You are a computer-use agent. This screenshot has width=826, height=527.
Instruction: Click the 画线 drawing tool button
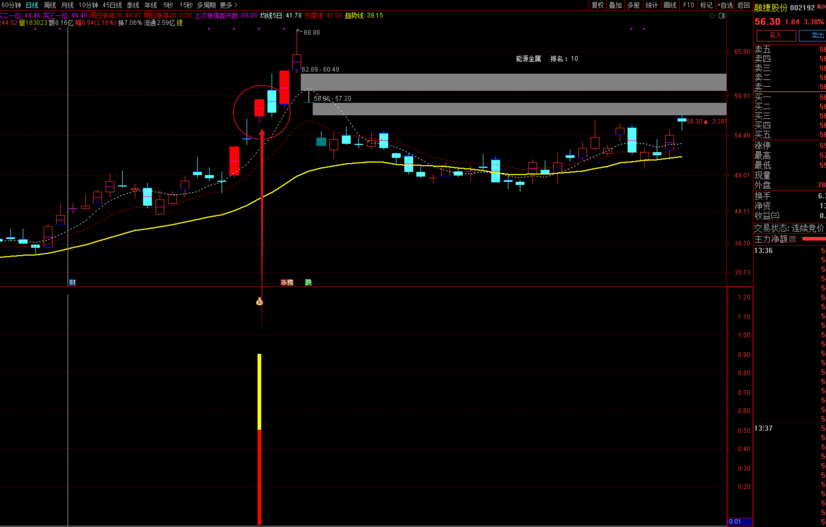(x=670, y=5)
